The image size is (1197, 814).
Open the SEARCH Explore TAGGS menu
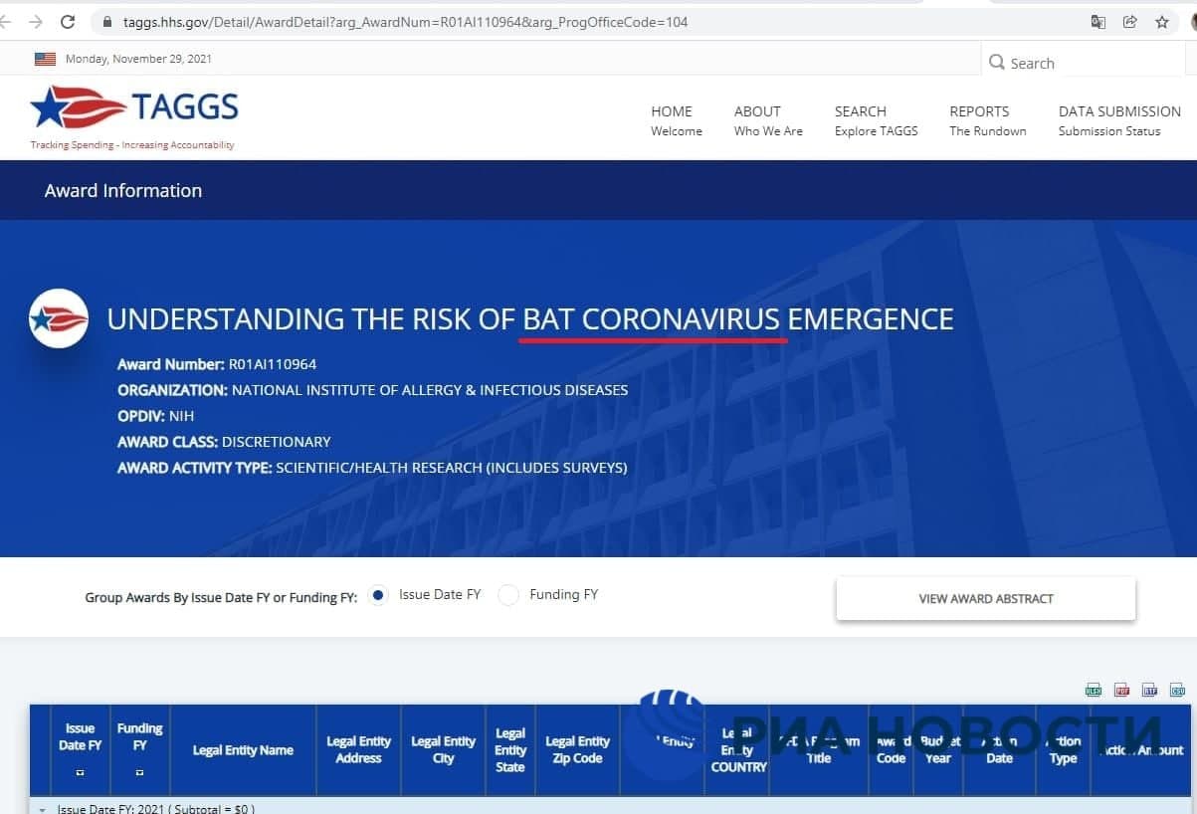(876, 119)
